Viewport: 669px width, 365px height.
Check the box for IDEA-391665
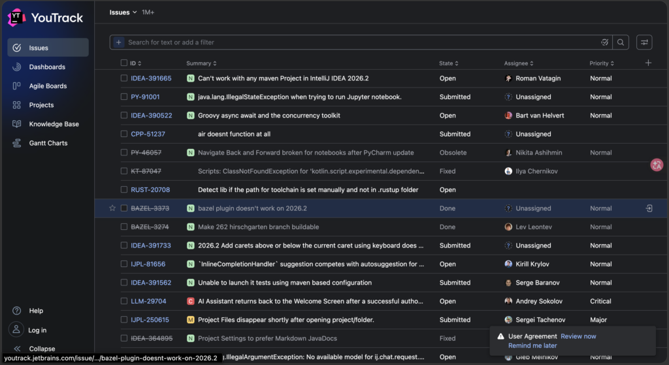(x=123, y=78)
